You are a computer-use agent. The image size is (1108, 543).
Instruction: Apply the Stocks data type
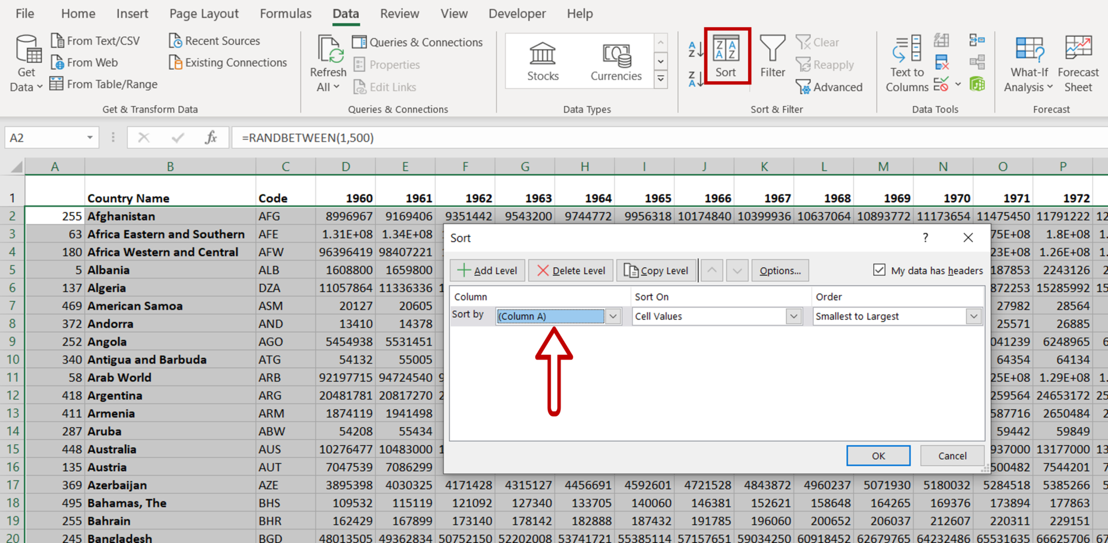point(542,61)
